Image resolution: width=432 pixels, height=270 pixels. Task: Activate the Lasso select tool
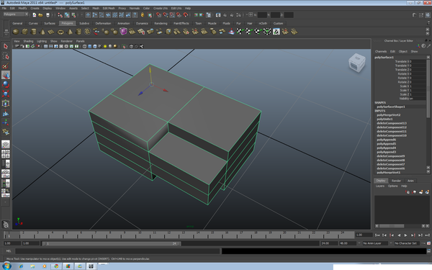[6, 56]
